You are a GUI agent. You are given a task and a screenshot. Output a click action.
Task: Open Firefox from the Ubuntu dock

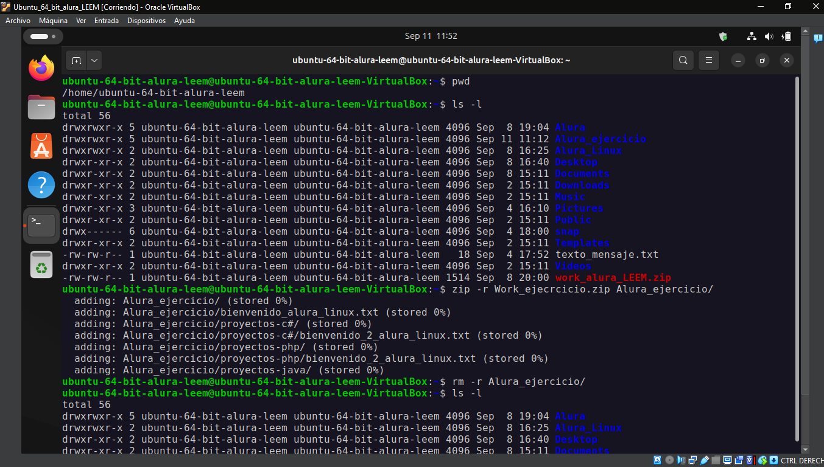tap(41, 67)
